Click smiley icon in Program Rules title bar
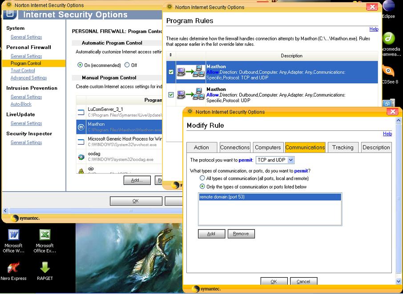Image resolution: width=403 pixels, height=294 pixels. [169, 7]
